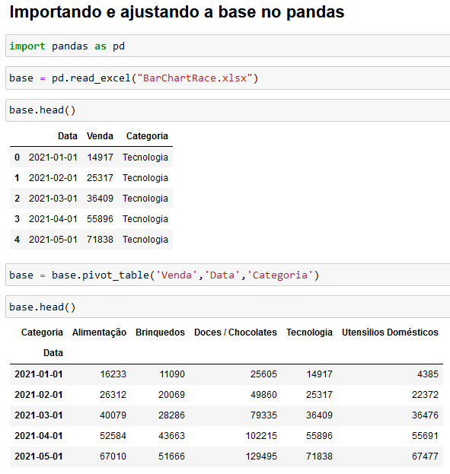Click the second base.head() cell below pivot_table
This screenshot has width=450, height=474.
tap(228, 307)
